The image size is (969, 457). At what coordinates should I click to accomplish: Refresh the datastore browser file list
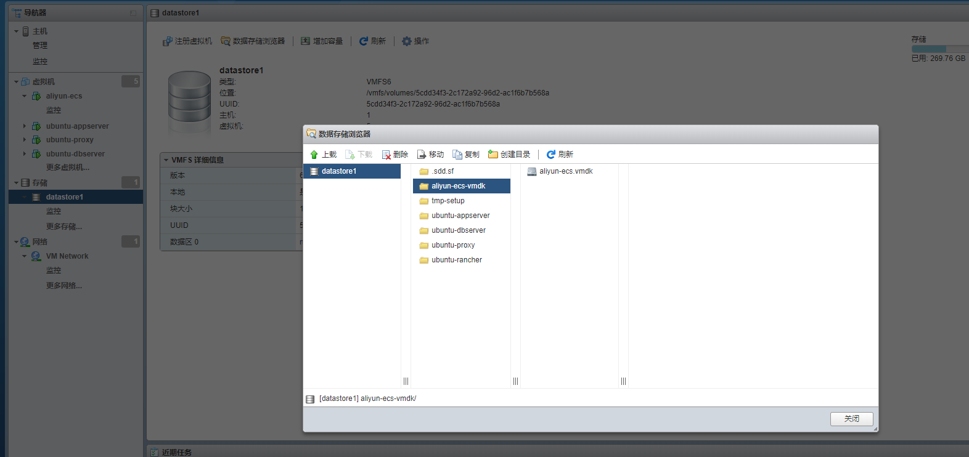tap(551, 155)
